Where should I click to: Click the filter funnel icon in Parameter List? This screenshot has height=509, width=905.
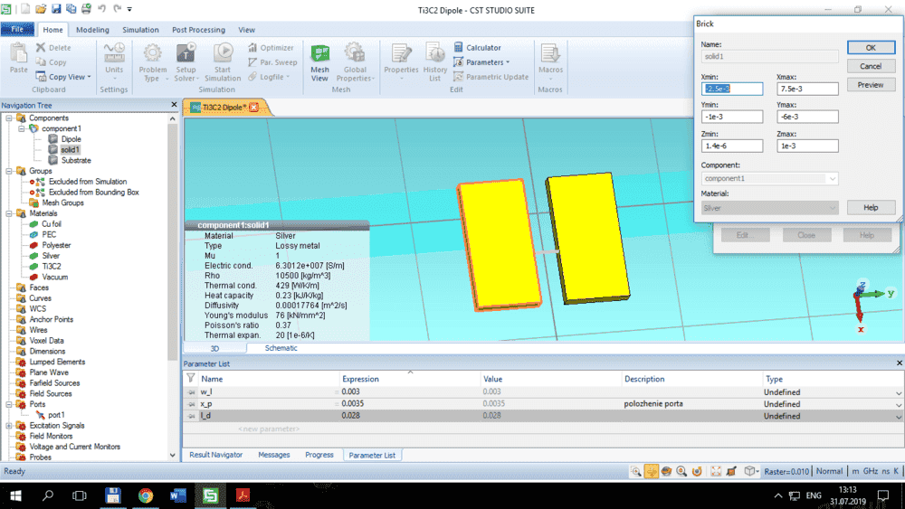point(191,378)
